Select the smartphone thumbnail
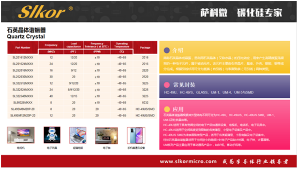Viewport: 298px width, 169px height. [x=136, y=135]
